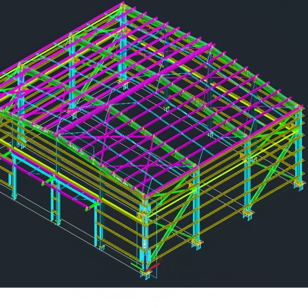
Task: Select green bracket at canopy beam end
Action: click(x=92, y=207)
